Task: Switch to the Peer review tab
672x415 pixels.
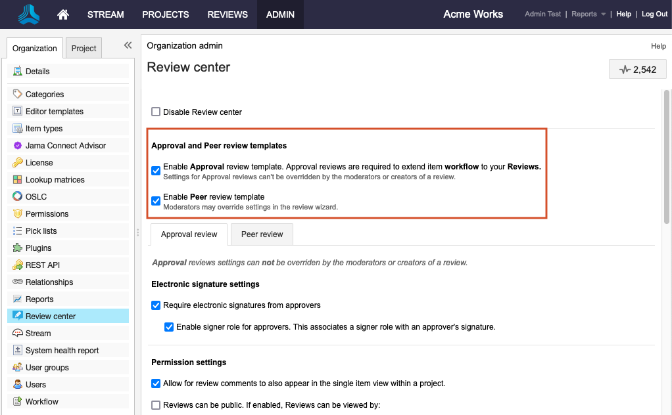Action: (x=262, y=234)
